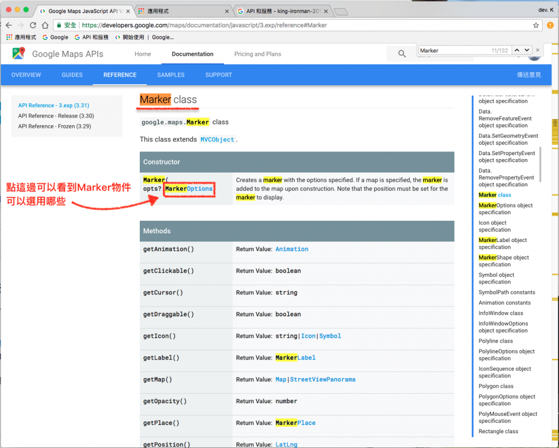Open API Reference - Release (3.30)
This screenshot has height=448, width=559.
pos(56,116)
